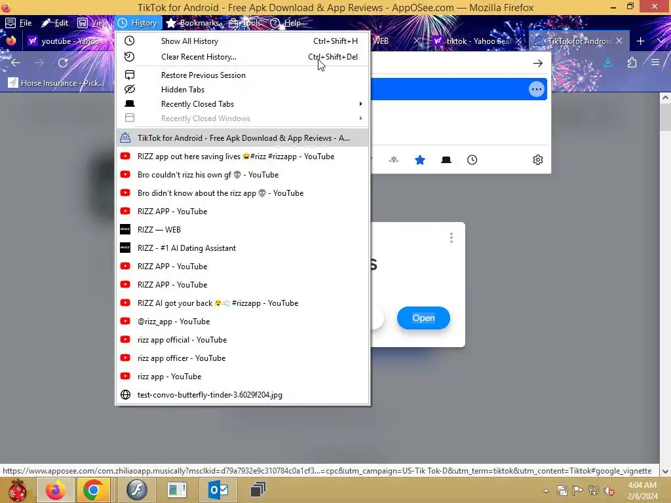Open the Edit menu
Viewport: 671px width, 503px height.
click(x=55, y=23)
